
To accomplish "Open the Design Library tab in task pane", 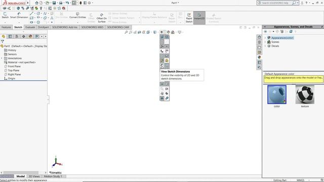I will pos(259,42).
